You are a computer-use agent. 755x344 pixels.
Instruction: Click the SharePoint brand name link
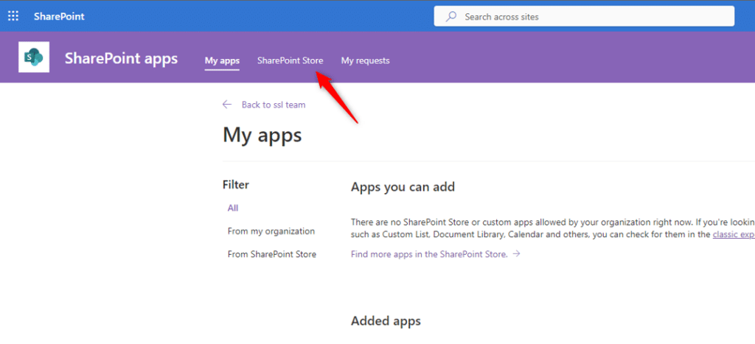(59, 17)
